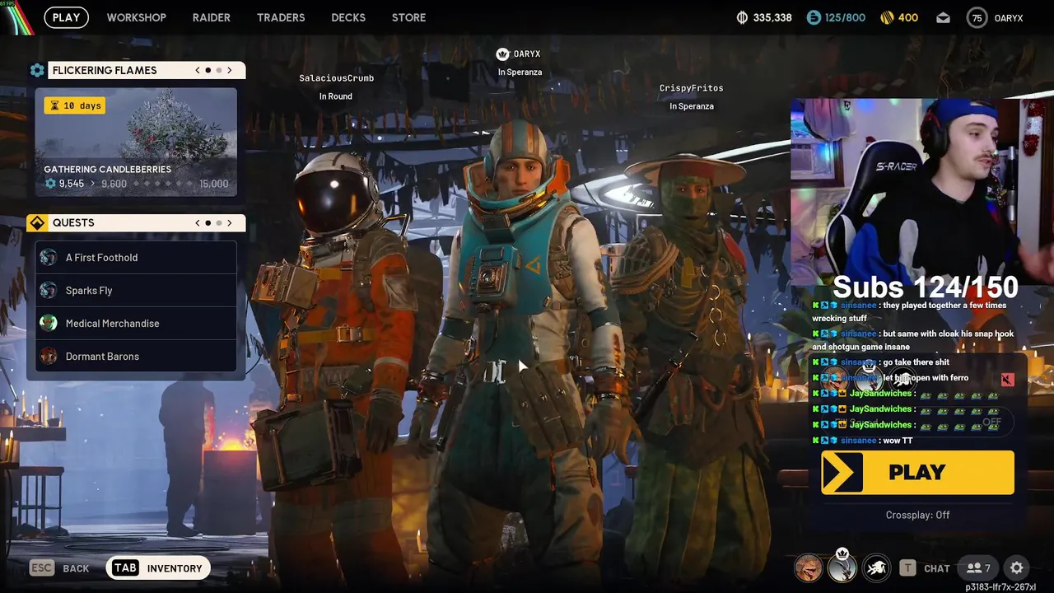The height and width of the screenshot is (593, 1054).
Task: Open the Raider tab
Action: point(212,17)
